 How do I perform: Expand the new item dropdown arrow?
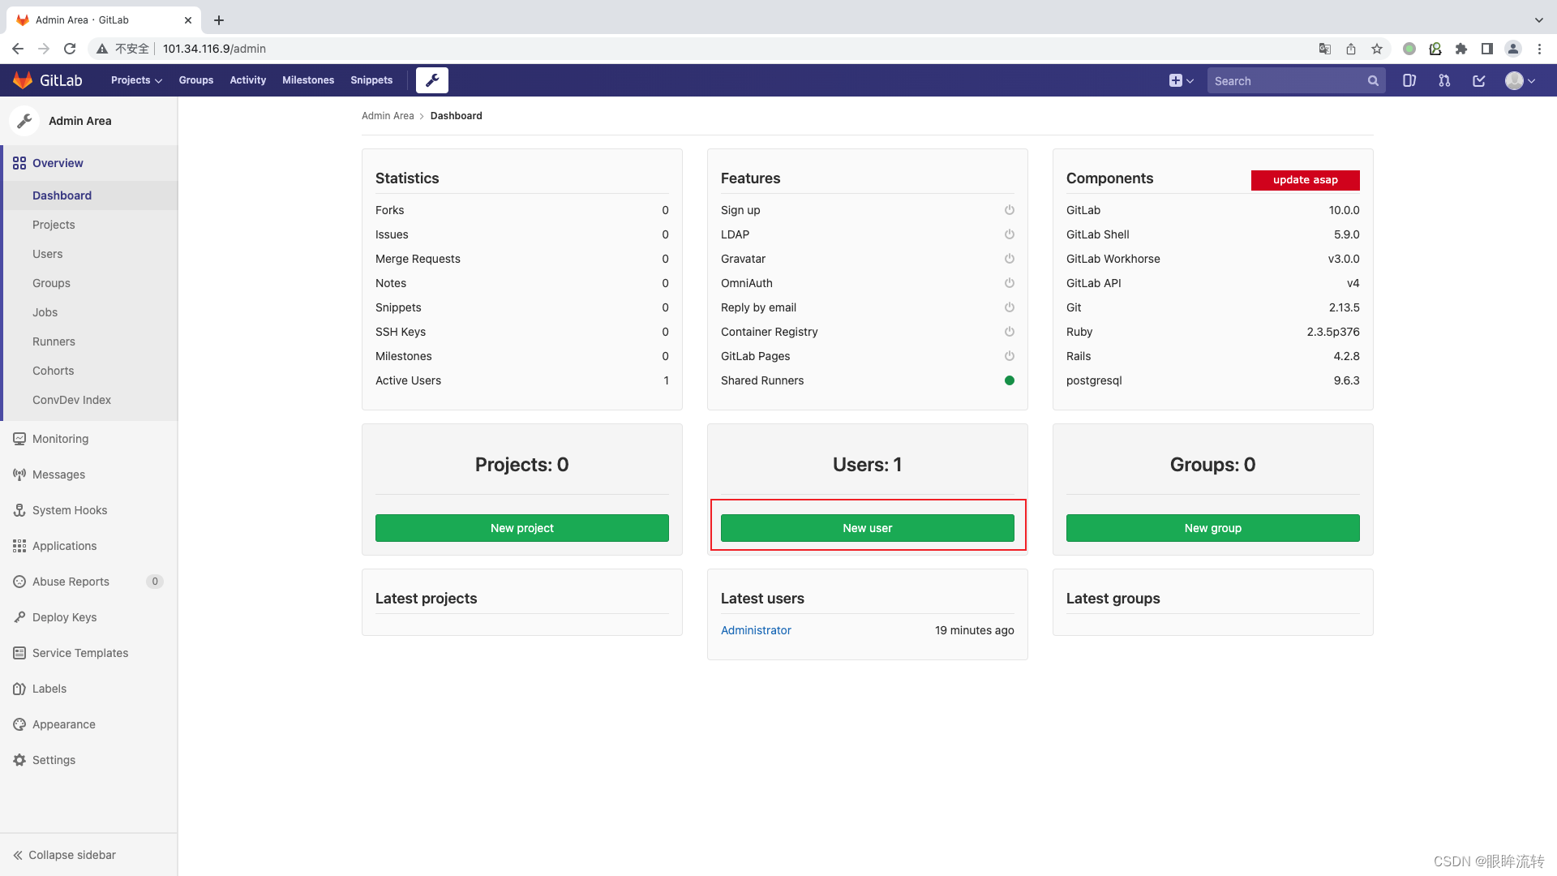coord(1190,81)
